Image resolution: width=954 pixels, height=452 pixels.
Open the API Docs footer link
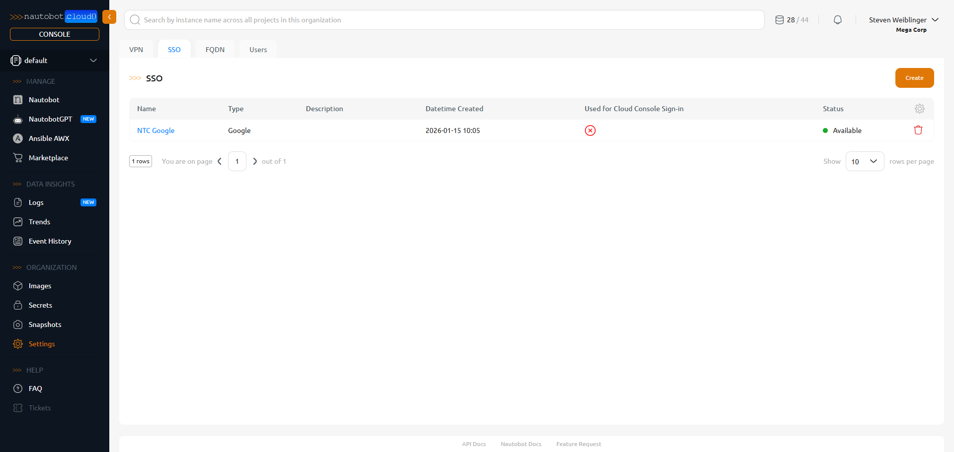[x=474, y=444]
